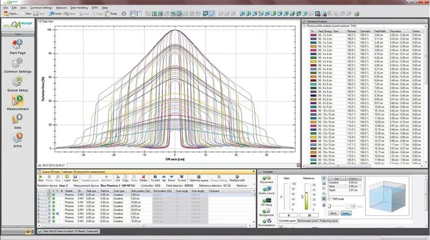Open Multiple edit for the queue
Viewport: 430px width, 240px height.
click(x=237, y=179)
